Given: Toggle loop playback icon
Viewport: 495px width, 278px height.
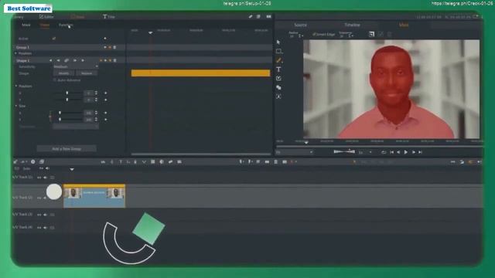Looking at the screenshot, I should (384, 152).
